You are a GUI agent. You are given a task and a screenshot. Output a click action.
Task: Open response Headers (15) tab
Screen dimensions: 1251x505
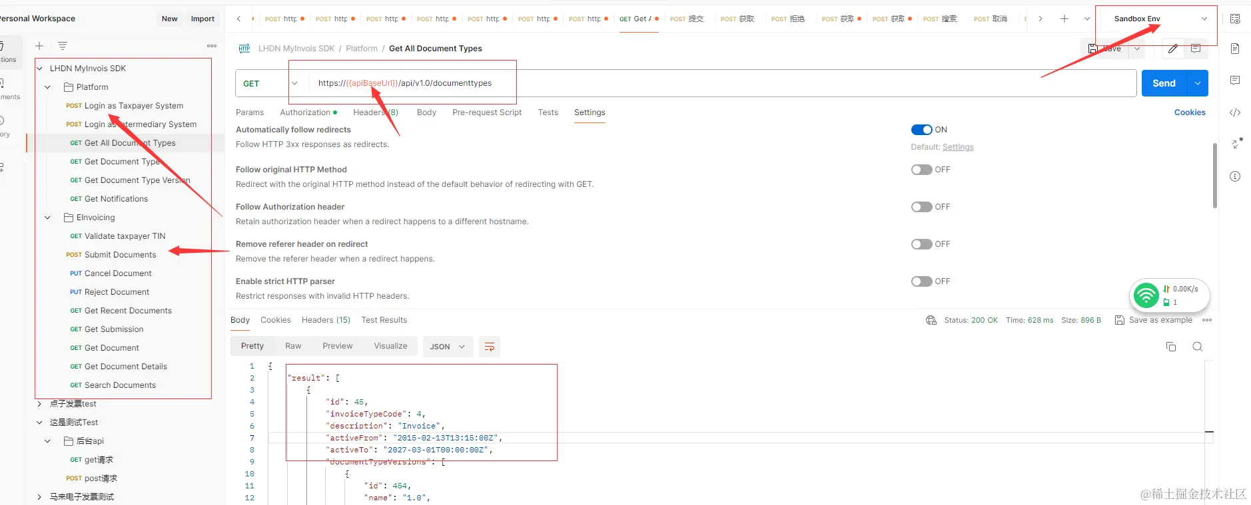point(326,320)
